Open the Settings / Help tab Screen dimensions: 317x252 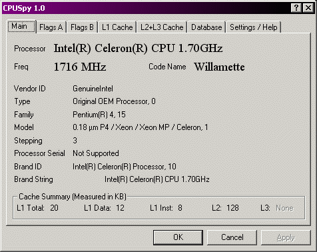pos(254,27)
